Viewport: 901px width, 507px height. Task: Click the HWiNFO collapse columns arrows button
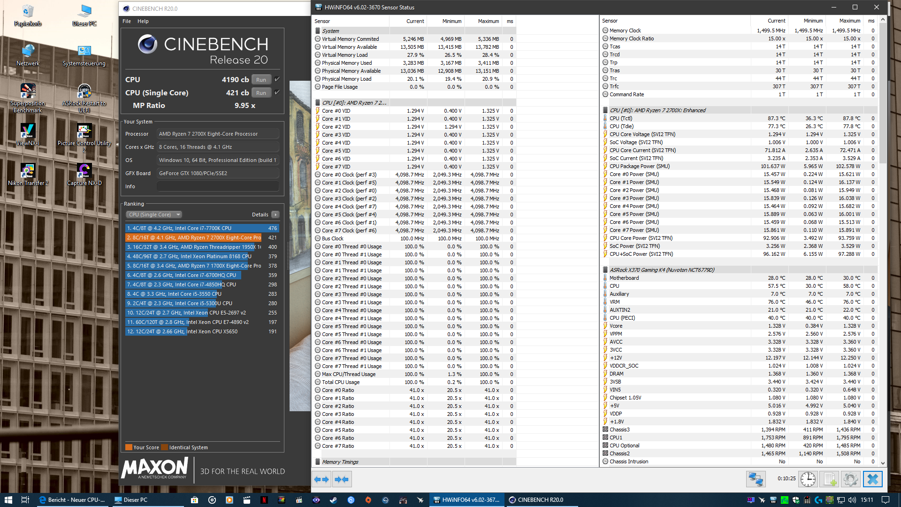342,479
